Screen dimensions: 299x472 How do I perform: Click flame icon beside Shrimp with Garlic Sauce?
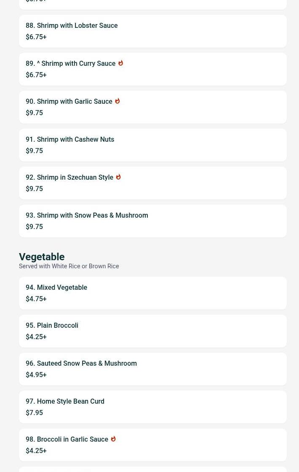117,101
